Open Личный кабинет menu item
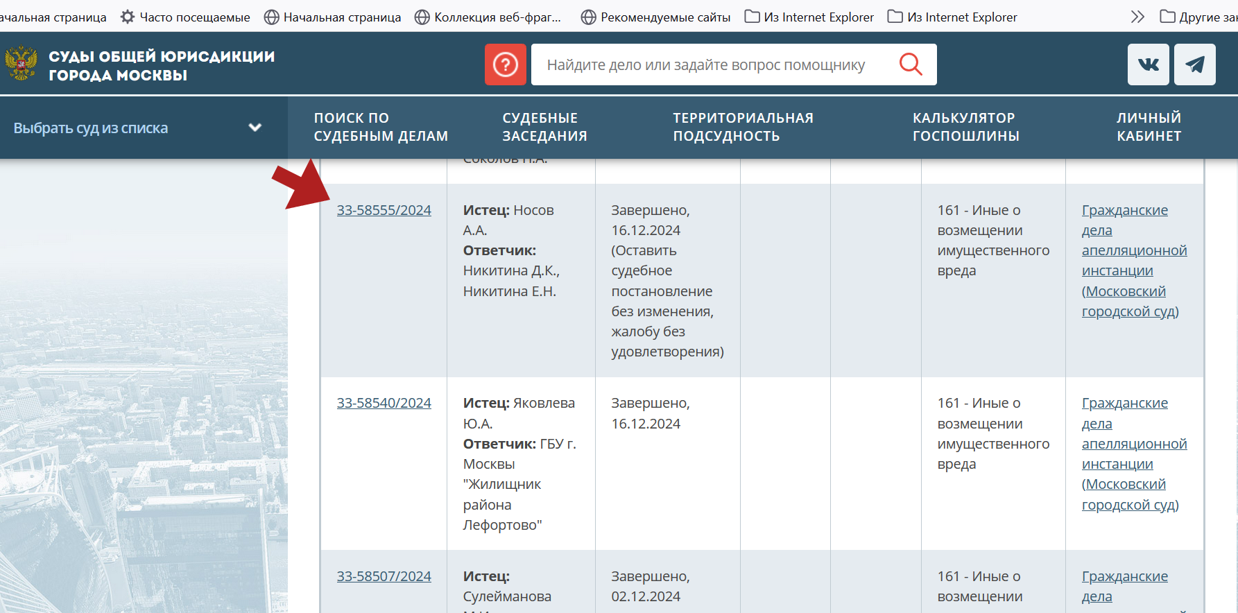This screenshot has width=1238, height=613. coord(1149,127)
